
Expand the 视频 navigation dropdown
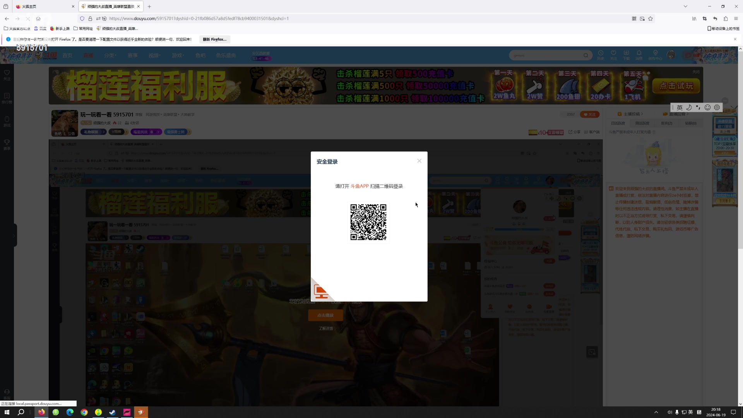(154, 55)
